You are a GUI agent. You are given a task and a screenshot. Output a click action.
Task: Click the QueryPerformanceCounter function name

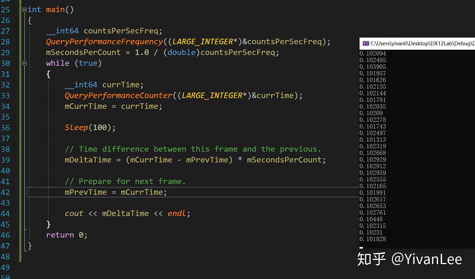(x=118, y=96)
